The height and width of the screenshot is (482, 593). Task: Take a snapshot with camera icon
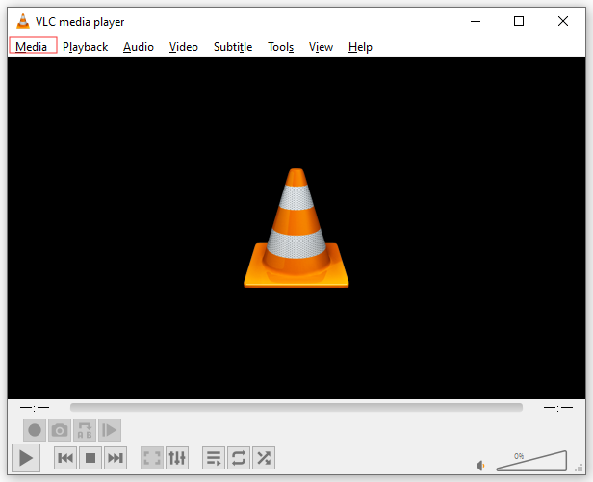(60, 430)
